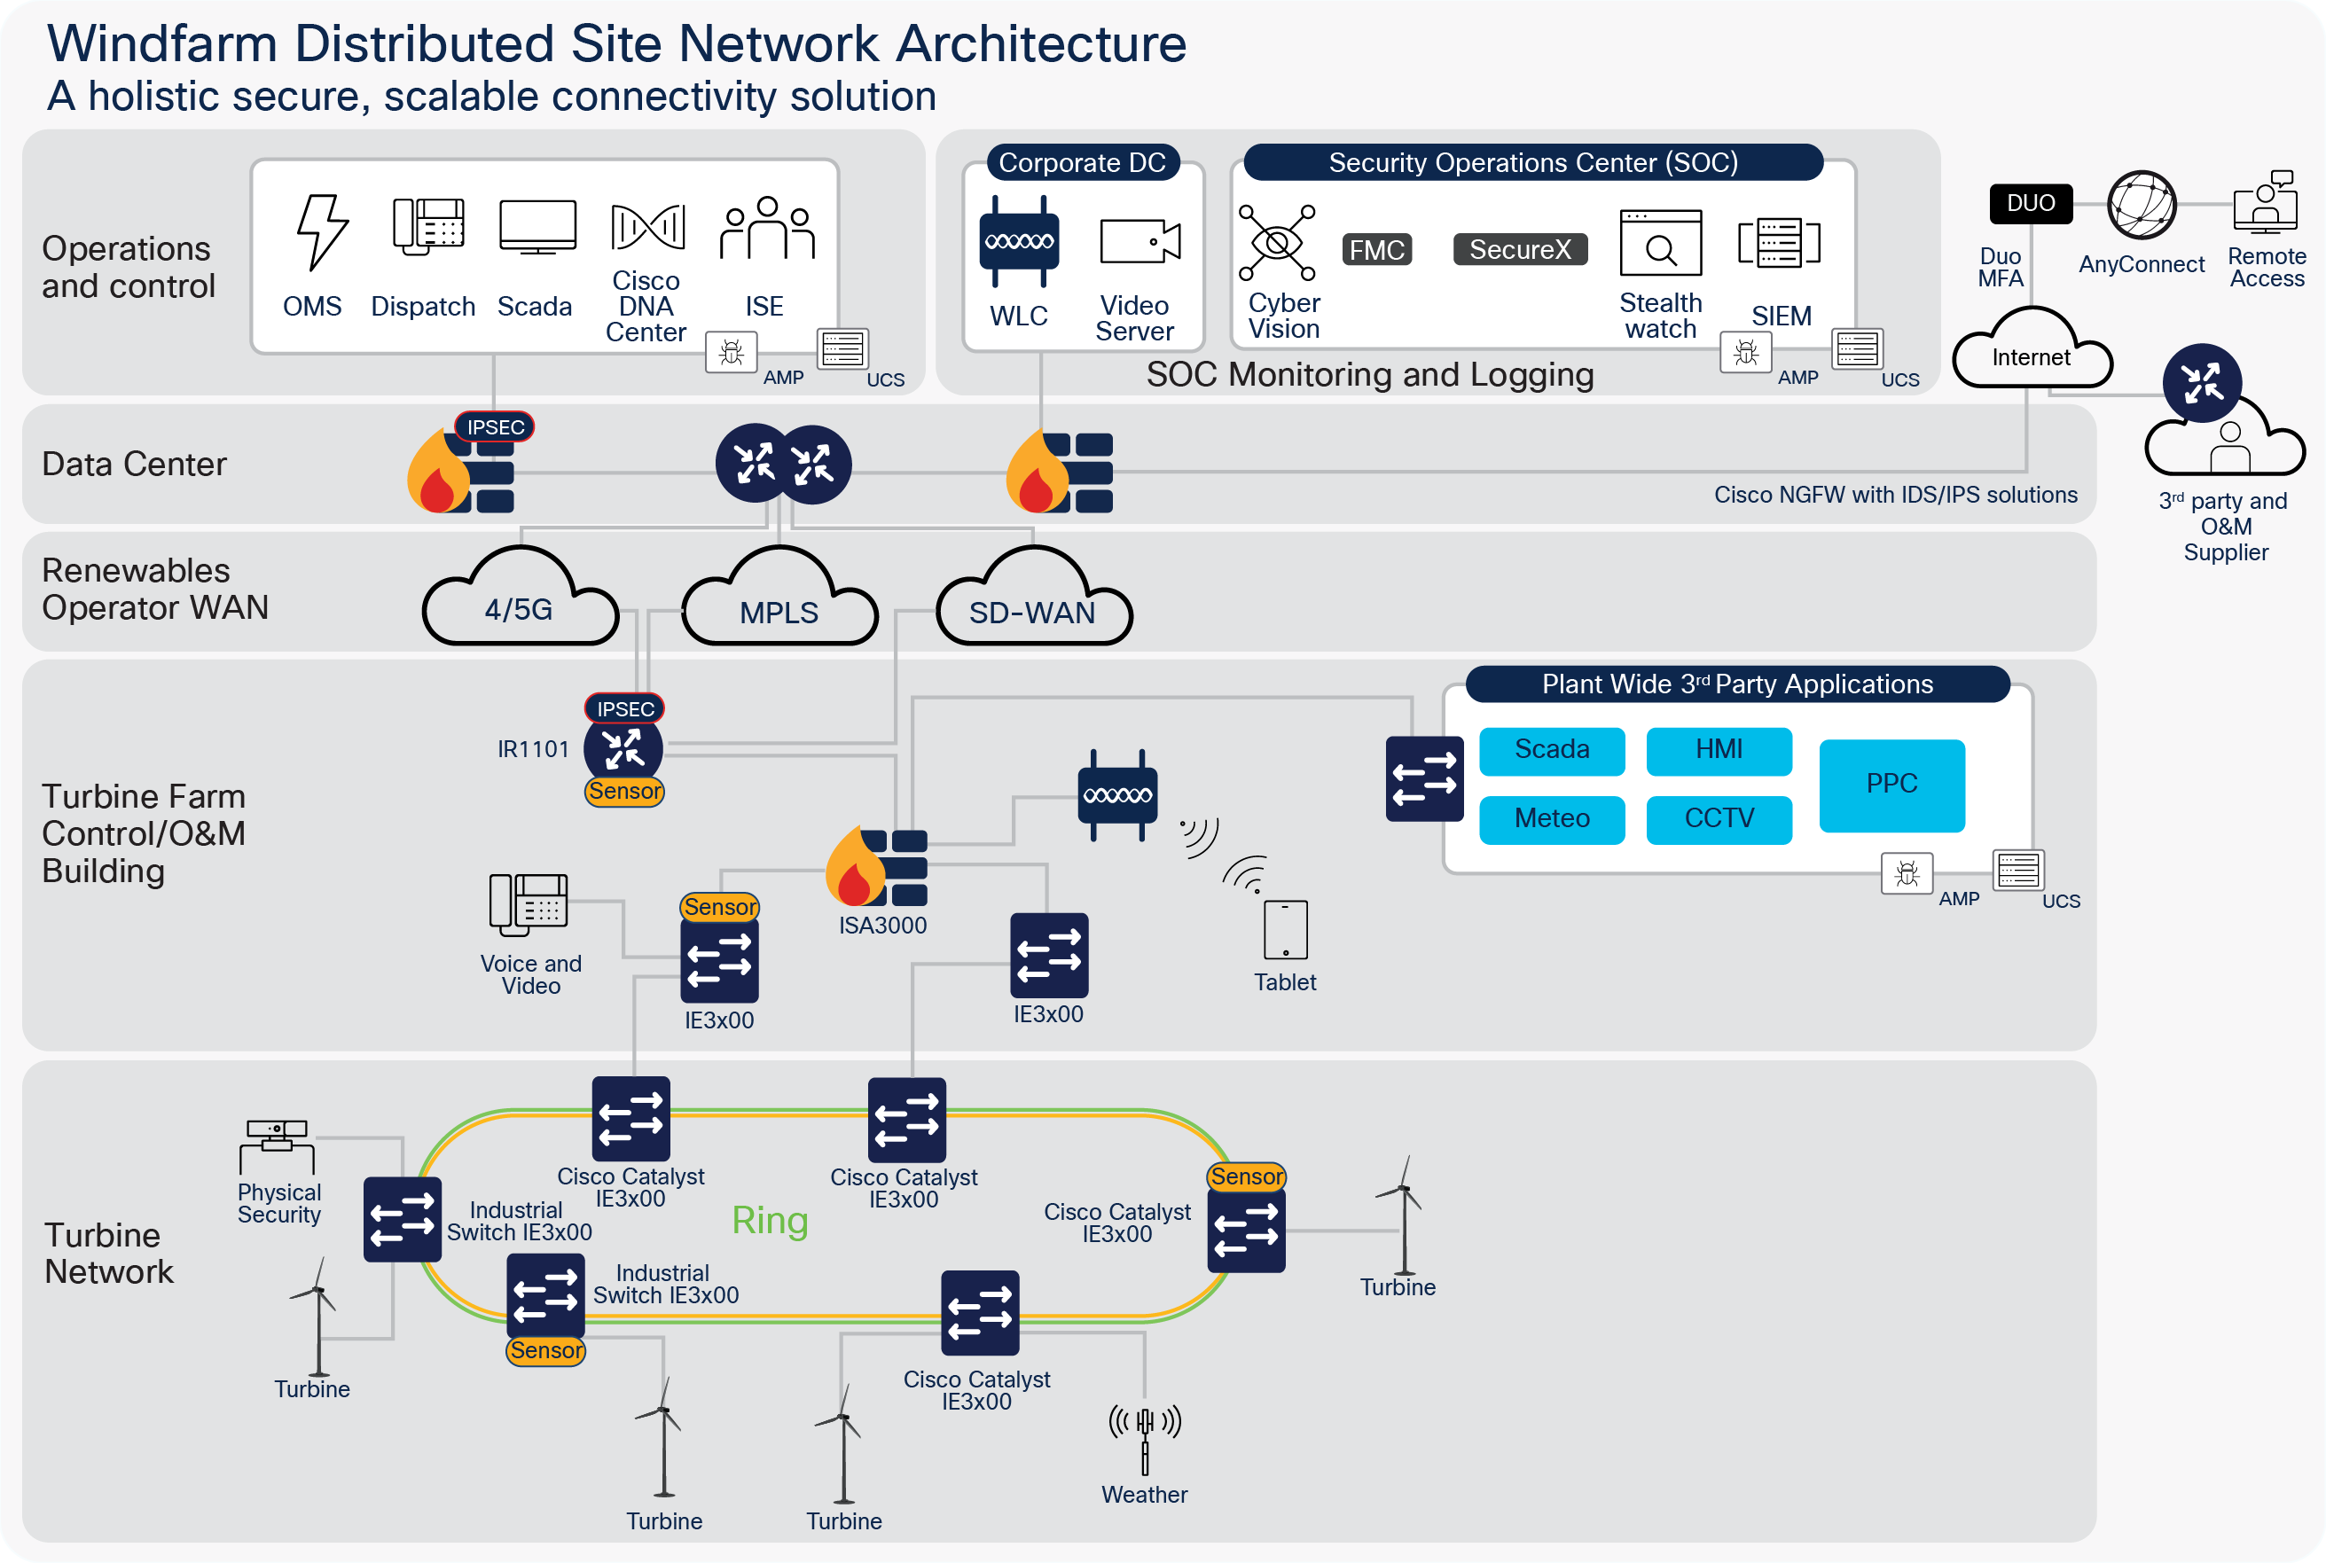Click the AnyConnect globe icon

tap(2142, 206)
